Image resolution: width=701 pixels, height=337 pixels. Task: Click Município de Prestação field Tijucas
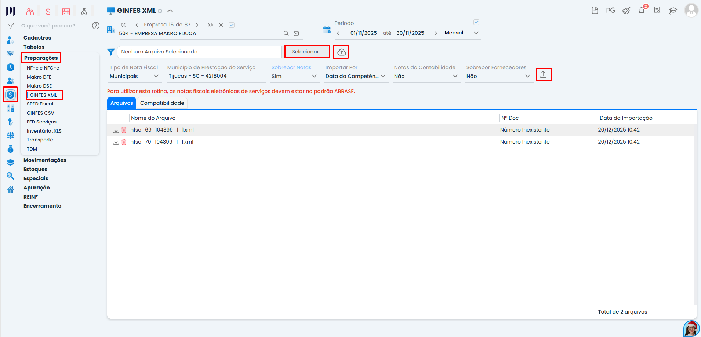pos(217,76)
